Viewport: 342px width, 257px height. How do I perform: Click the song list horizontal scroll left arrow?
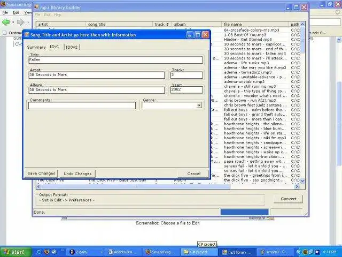click(x=39, y=186)
